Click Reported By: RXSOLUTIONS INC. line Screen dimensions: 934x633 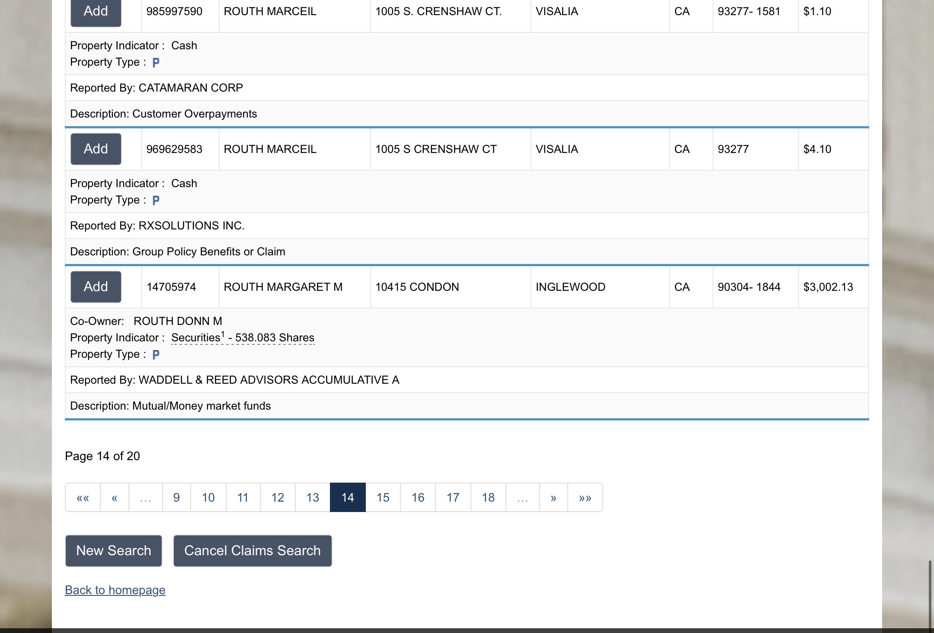467,226
